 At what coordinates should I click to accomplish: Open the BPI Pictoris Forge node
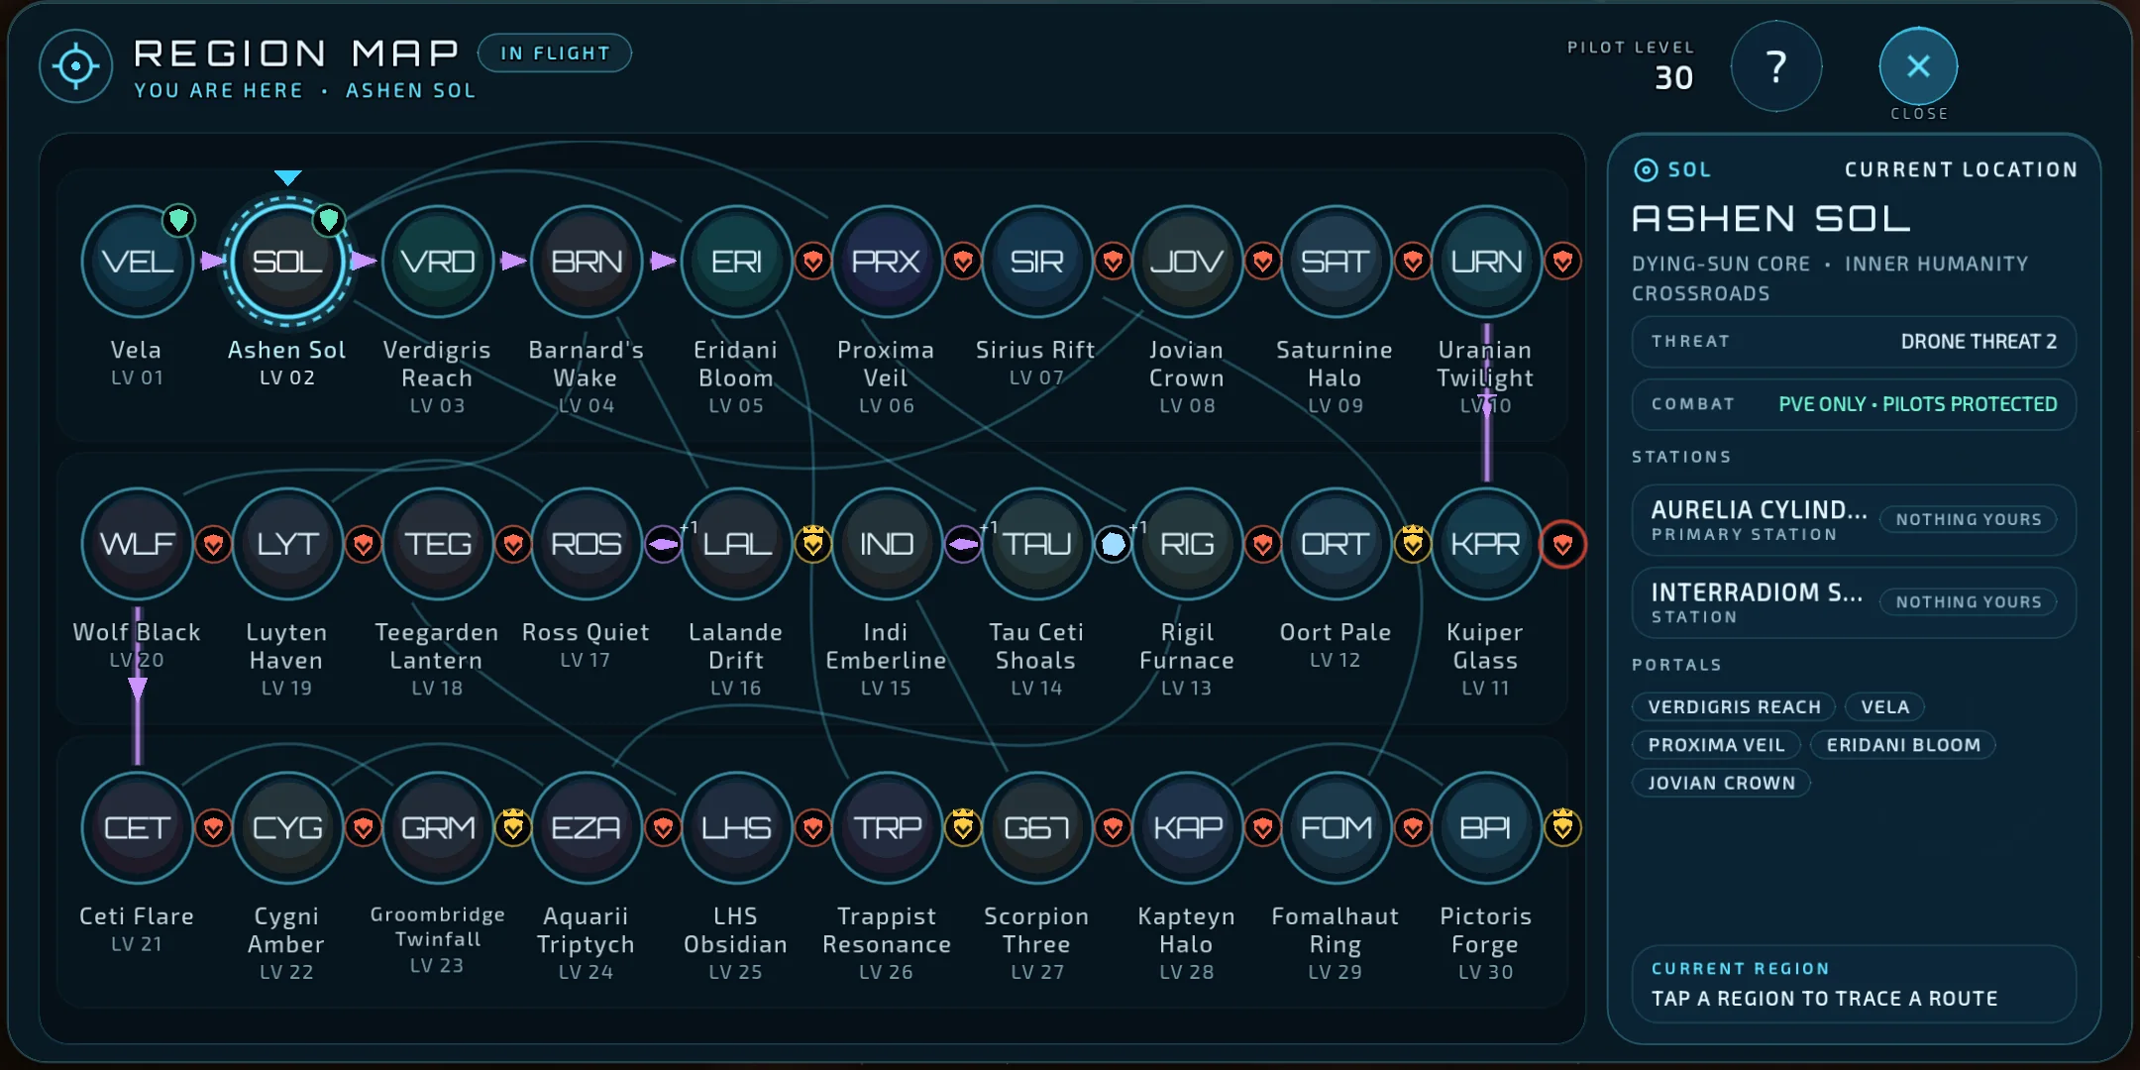pyautogui.click(x=1486, y=827)
